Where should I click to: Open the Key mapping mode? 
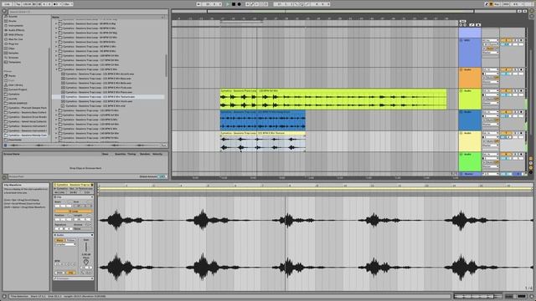497,4
